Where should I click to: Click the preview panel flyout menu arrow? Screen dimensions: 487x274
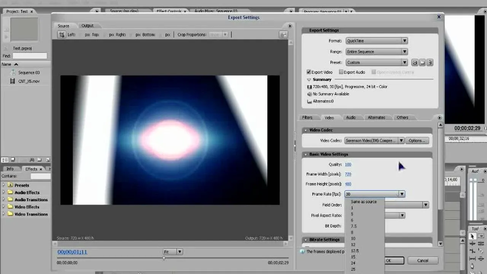(x=290, y=26)
